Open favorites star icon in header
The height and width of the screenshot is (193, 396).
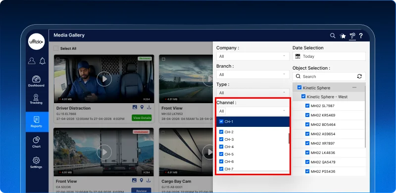(343, 36)
